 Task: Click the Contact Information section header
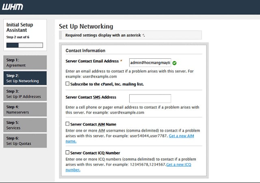pyautogui.click(x=85, y=51)
